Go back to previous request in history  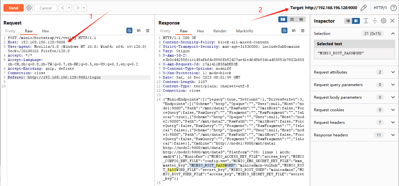(x=63, y=8)
